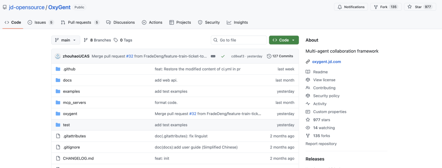
Task: Click the Notifications button
Action: coord(351,7)
